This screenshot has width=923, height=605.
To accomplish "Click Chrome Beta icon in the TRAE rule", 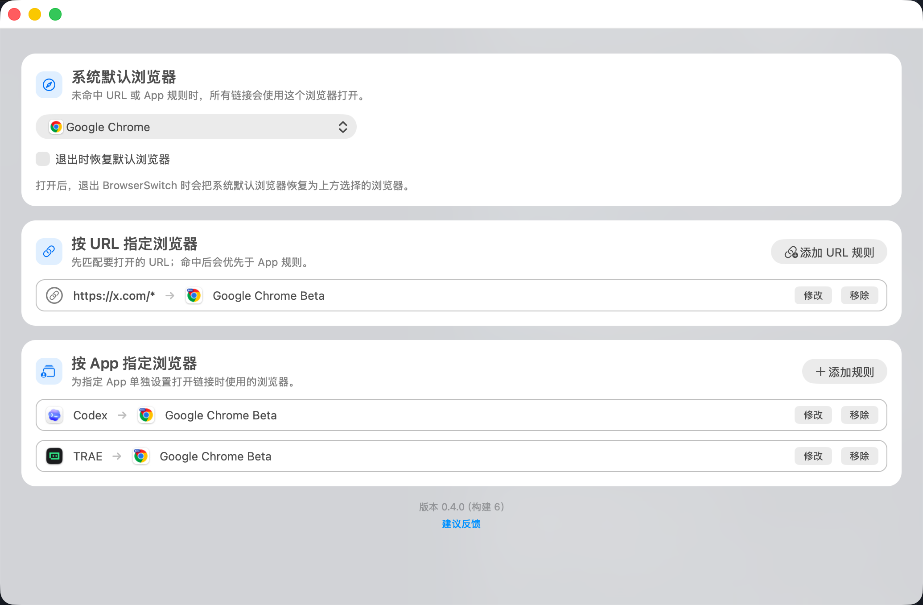I will pos(140,456).
